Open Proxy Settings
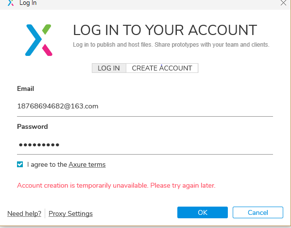Image resolution: width=291 pixels, height=228 pixels. click(70, 213)
